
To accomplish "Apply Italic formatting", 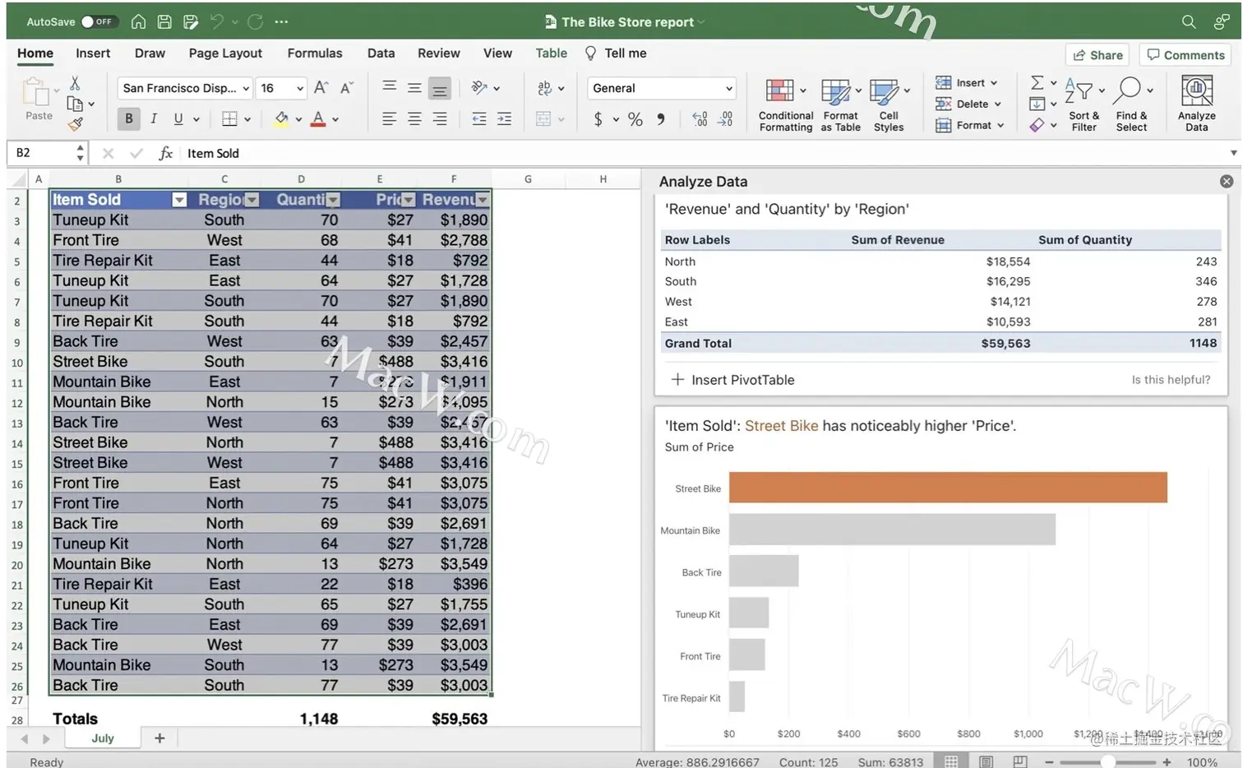I will [153, 119].
